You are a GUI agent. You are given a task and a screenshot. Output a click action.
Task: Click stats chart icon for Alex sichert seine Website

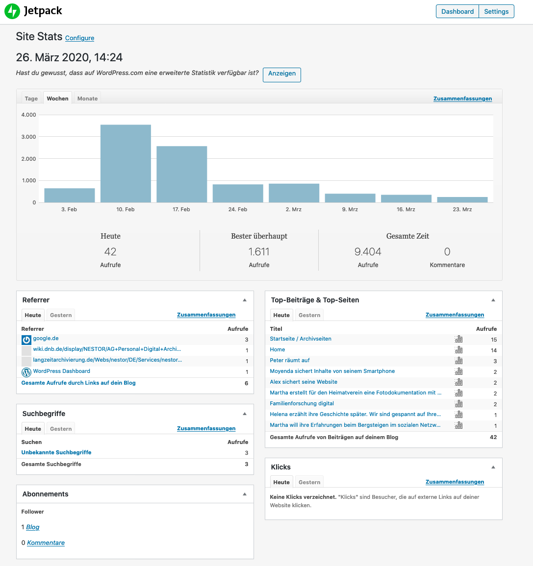[x=458, y=382]
